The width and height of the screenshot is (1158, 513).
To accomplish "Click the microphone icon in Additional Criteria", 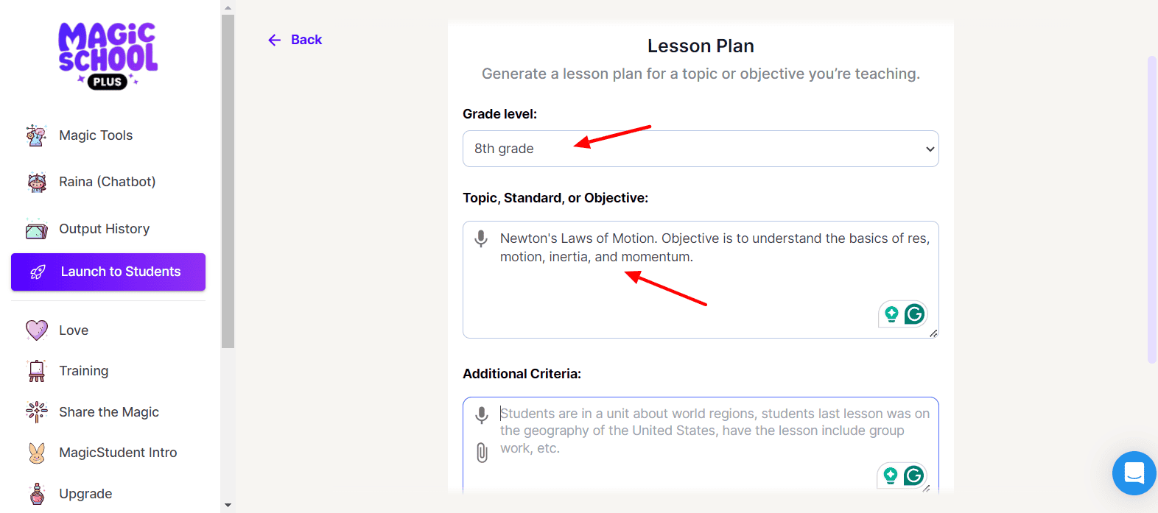I will (482, 415).
